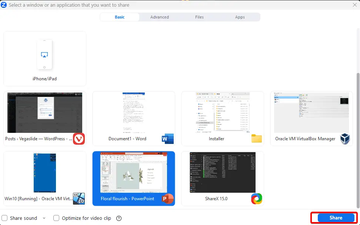Image resolution: width=360 pixels, height=225 pixels.
Task: Click the Optimize for video clip label
Action: tap(86, 218)
